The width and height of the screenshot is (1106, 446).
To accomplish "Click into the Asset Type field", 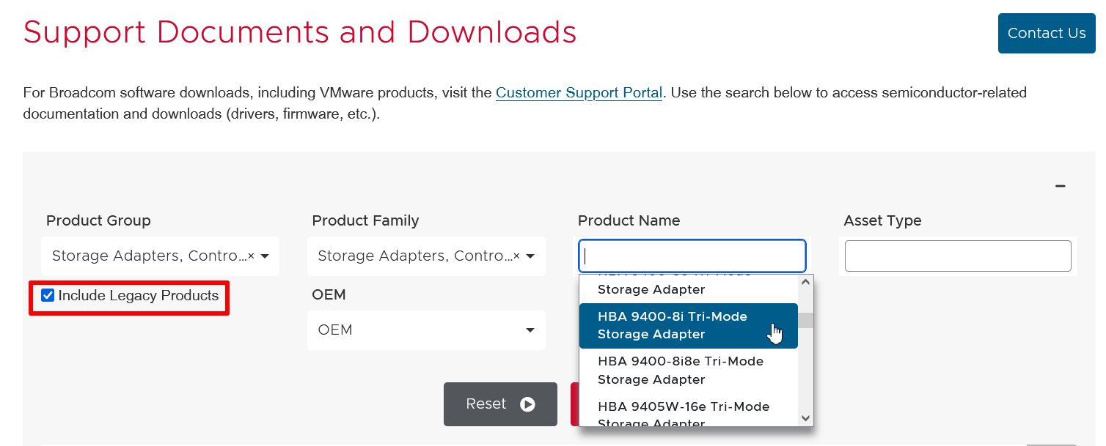I will tap(957, 256).
